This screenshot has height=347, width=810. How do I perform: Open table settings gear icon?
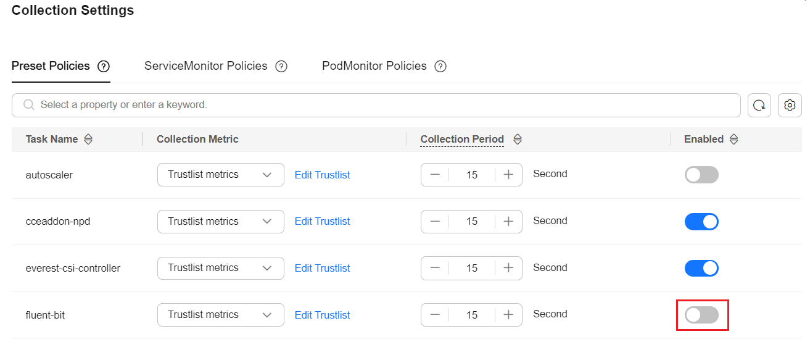790,106
